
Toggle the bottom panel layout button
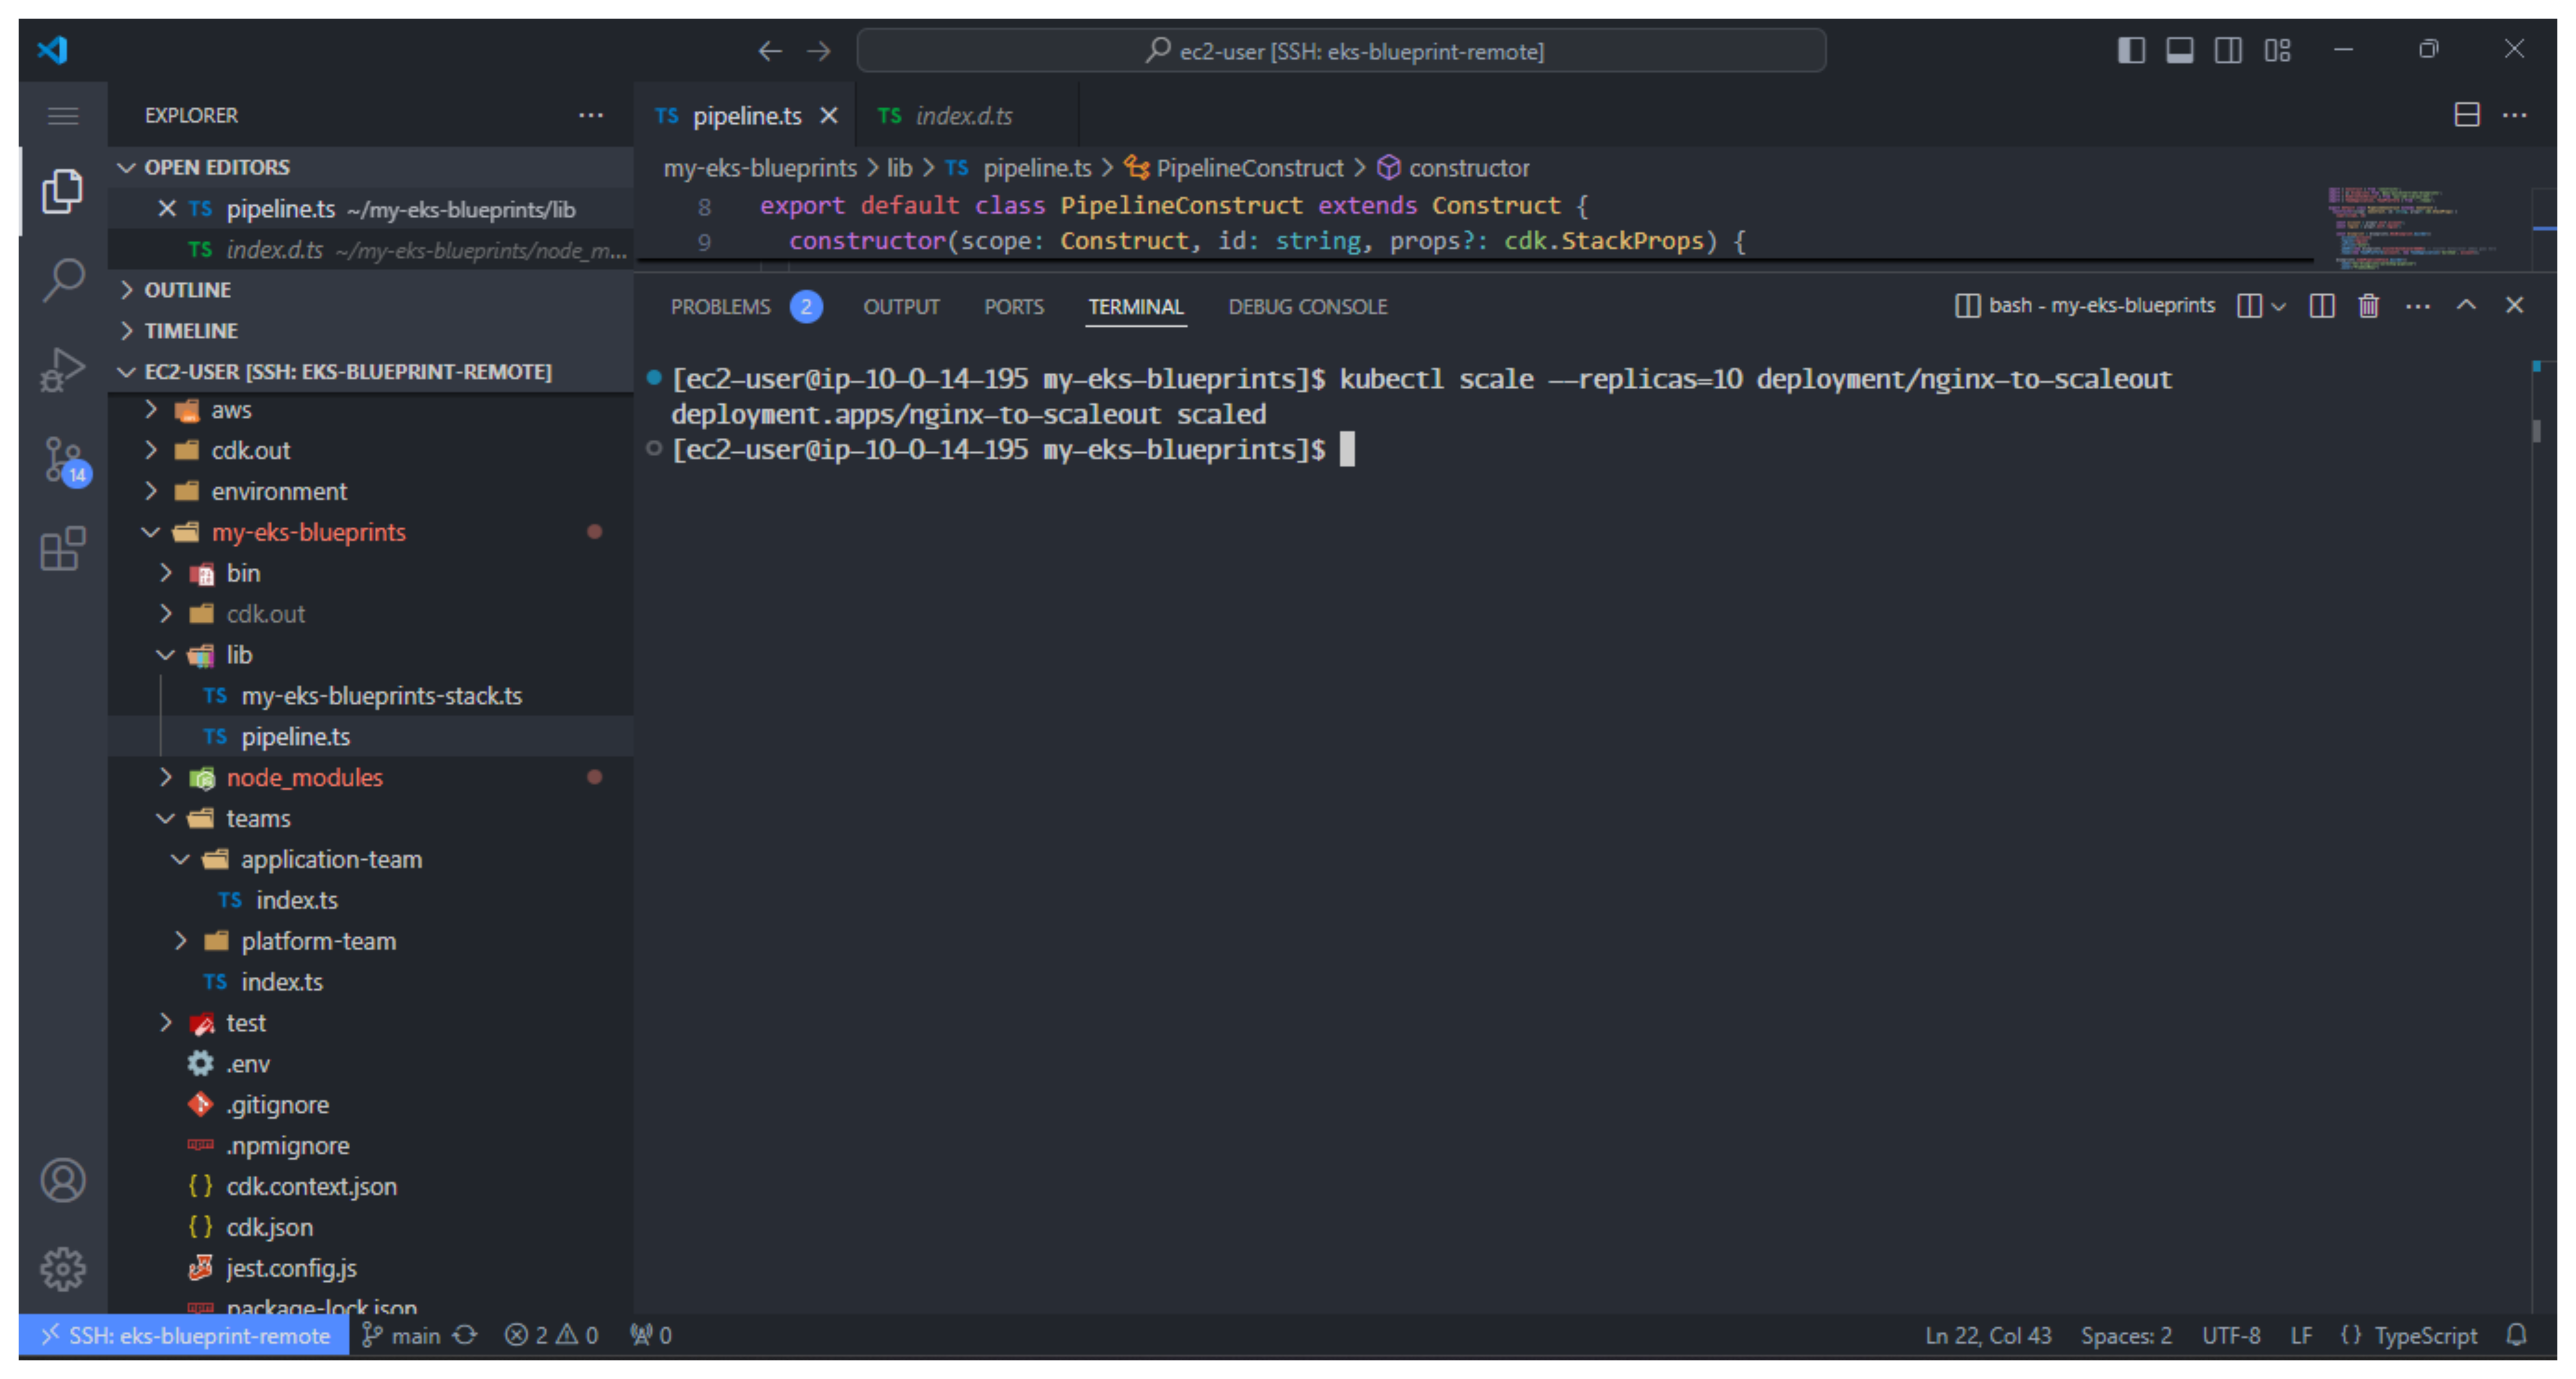coord(2180,50)
